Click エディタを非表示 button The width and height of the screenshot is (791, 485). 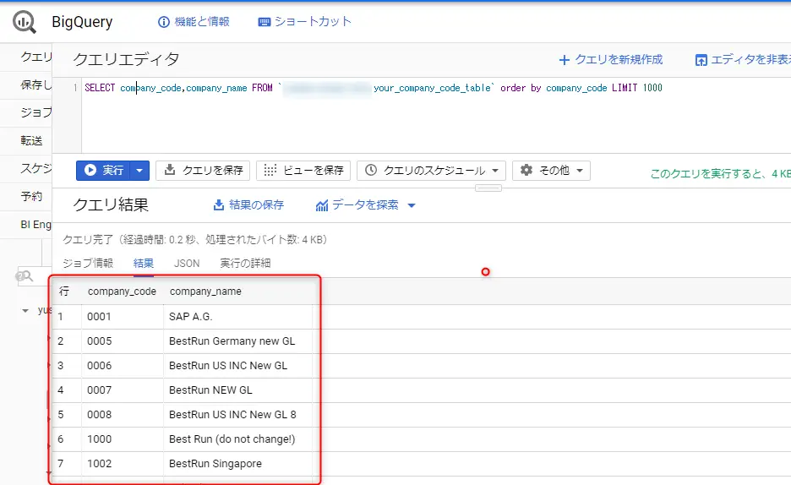743,60
